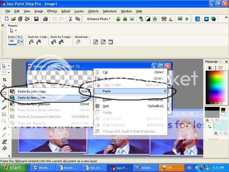Select the Flood Fill tool
This screenshot has width=229, height=172.
4,148
